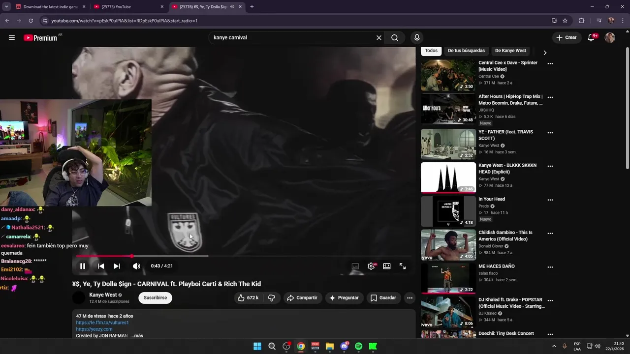Open more actions beside Guardar
The image size is (630, 354).
click(x=409, y=297)
